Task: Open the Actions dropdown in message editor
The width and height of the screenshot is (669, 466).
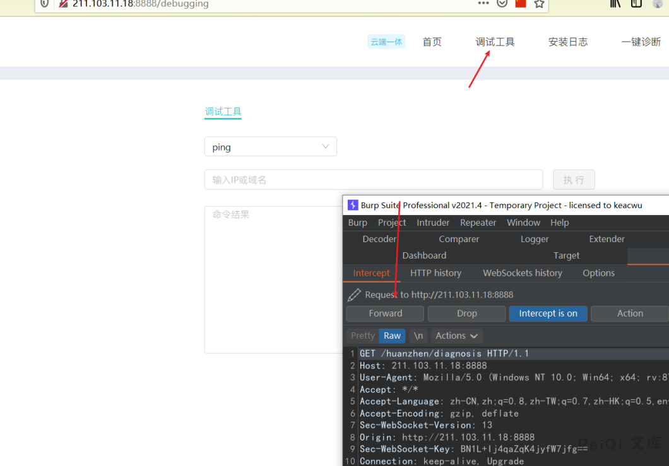Action: [457, 335]
